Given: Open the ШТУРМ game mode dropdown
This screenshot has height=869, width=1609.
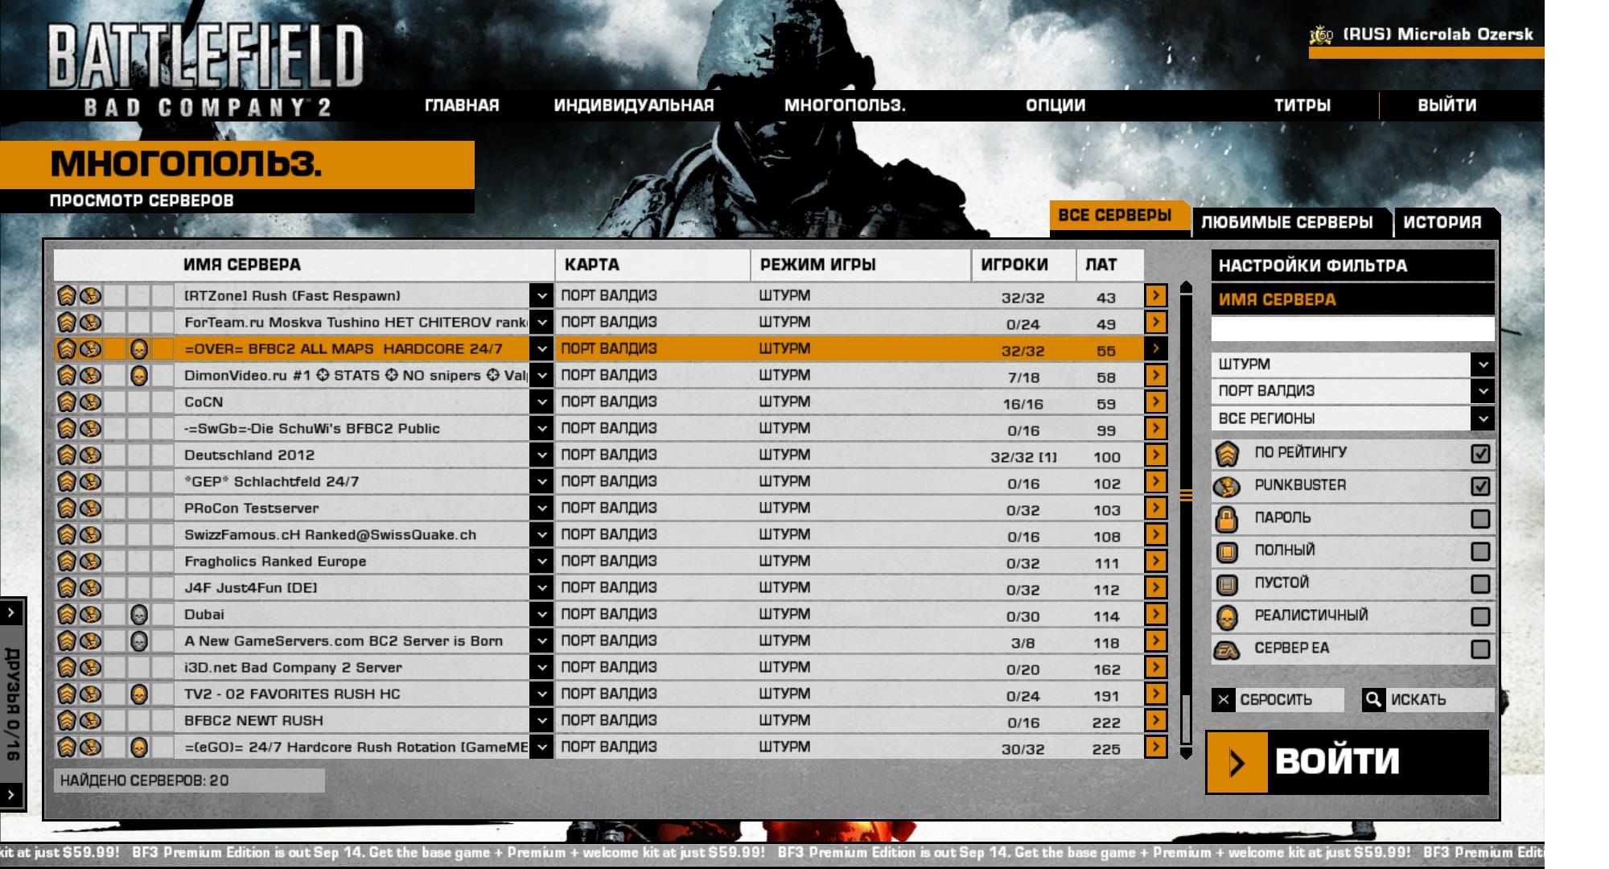Looking at the screenshot, I should 1483,364.
